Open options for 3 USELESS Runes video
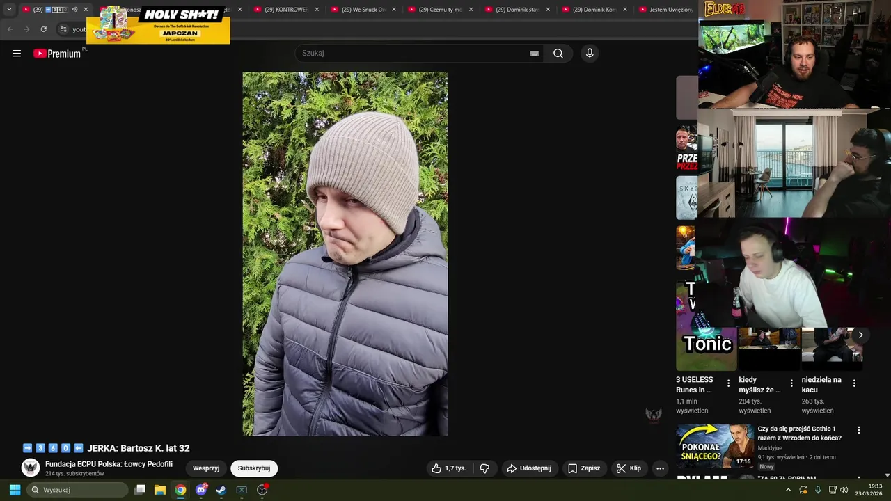The width and height of the screenshot is (891, 501). coord(729,383)
